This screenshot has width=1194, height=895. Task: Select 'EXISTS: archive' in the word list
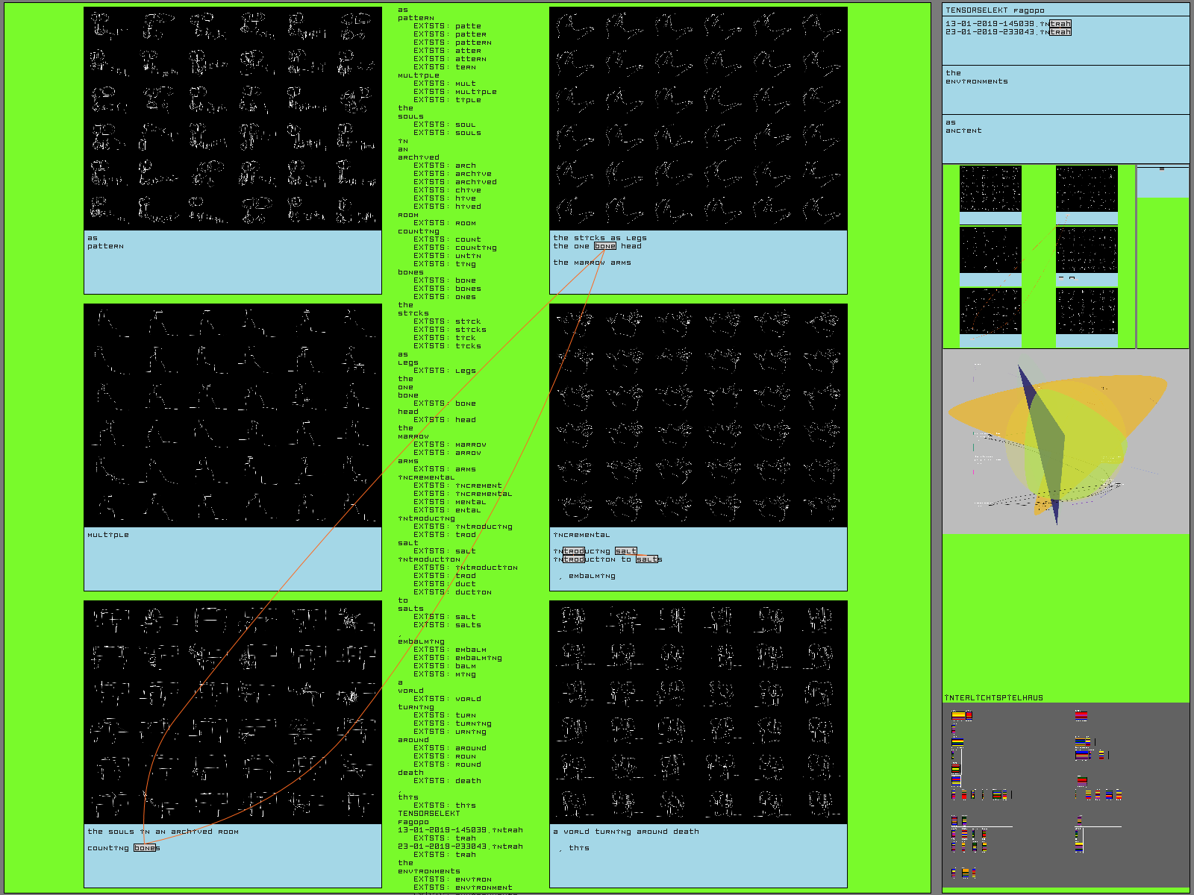tap(452, 174)
